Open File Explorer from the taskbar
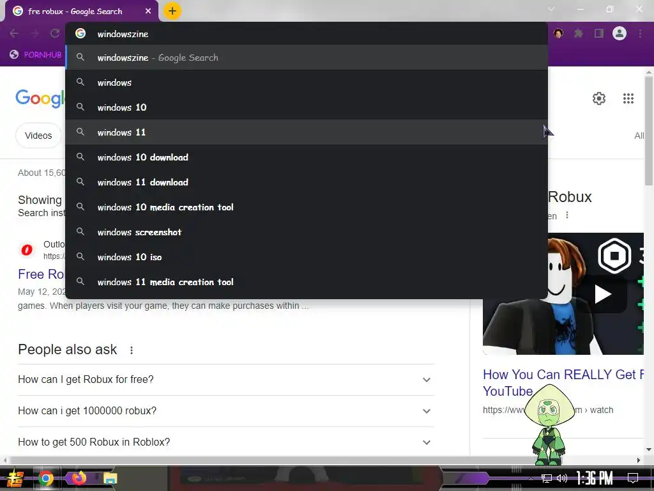Screen dimensions: 654x491 (x=110, y=478)
